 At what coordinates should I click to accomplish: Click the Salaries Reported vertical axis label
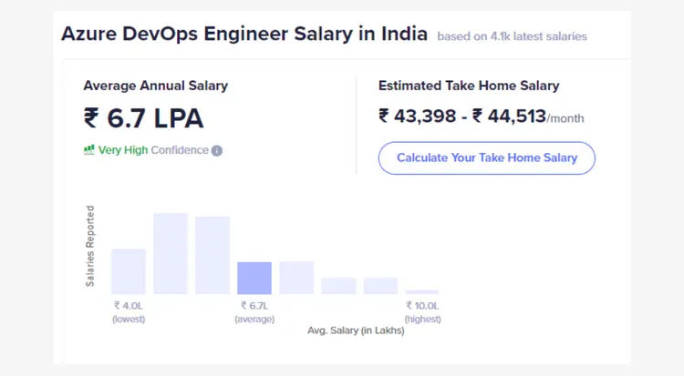(90, 246)
